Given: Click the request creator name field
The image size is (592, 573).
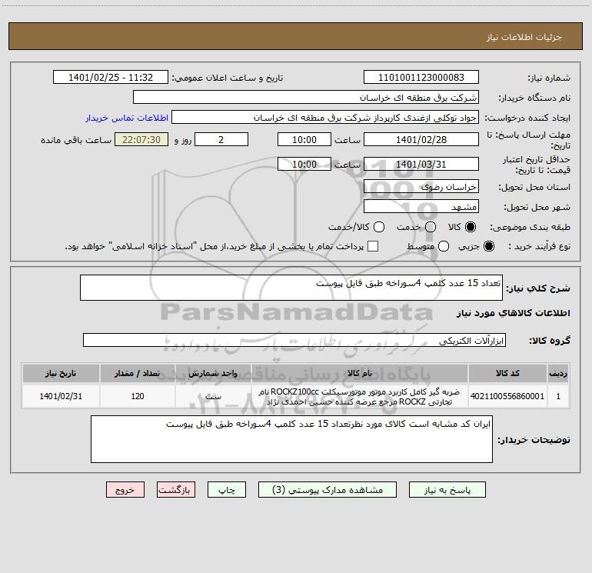Looking at the screenshot, I should click(325, 118).
